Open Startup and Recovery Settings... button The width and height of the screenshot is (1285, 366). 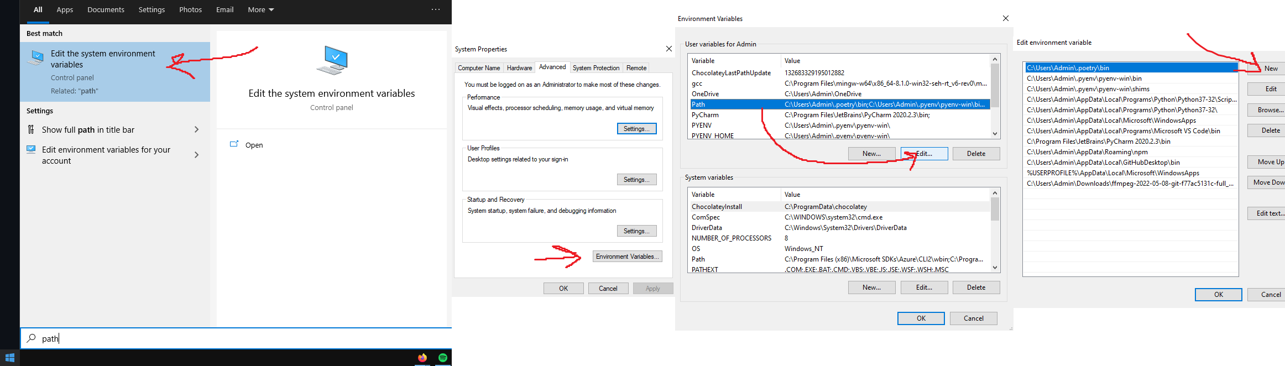(636, 231)
